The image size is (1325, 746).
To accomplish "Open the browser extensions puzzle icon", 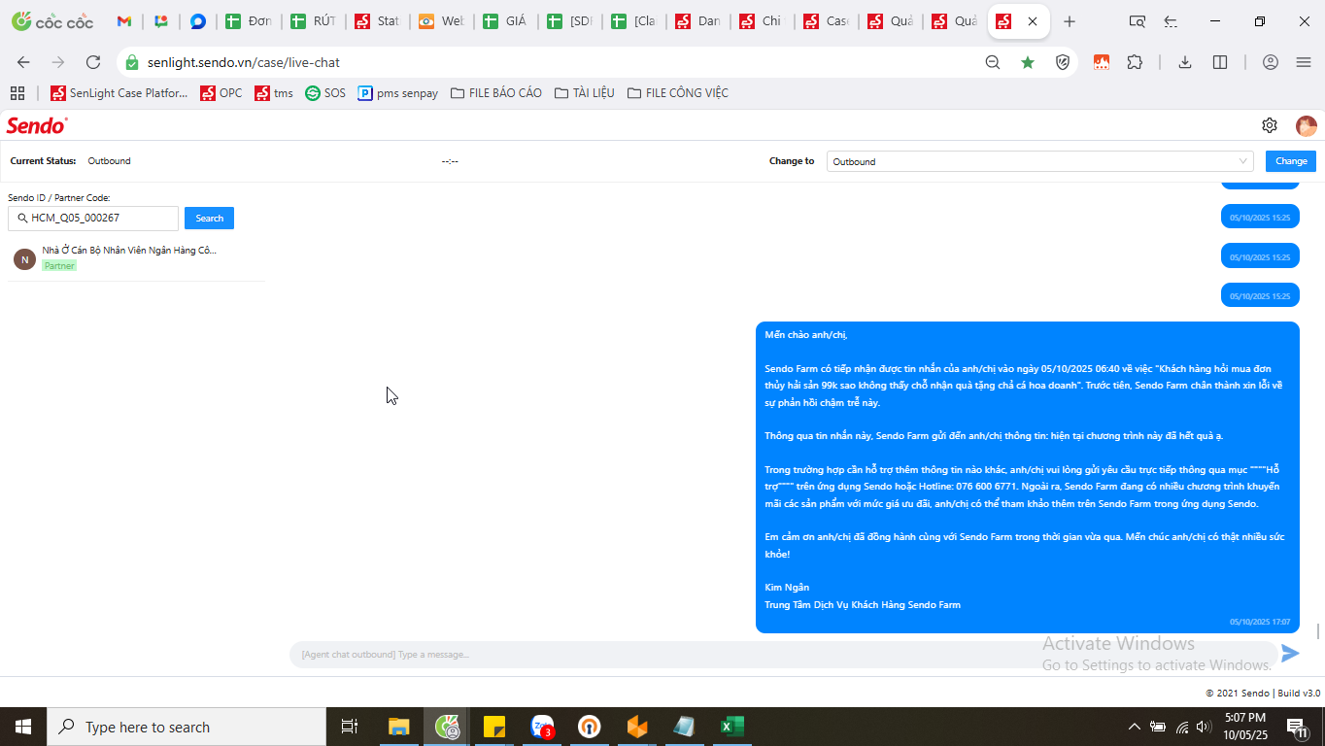I will tap(1135, 62).
